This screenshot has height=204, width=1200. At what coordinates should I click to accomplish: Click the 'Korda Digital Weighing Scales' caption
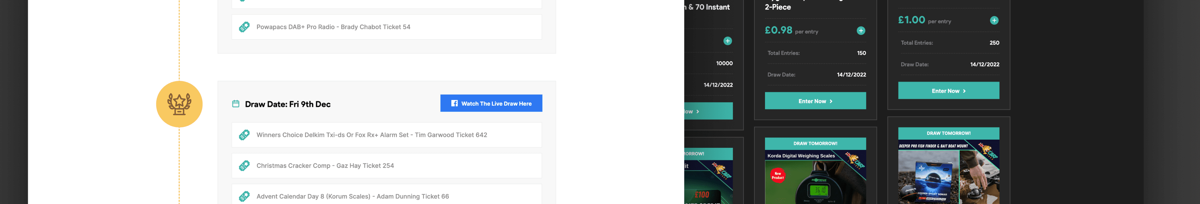tap(801, 156)
